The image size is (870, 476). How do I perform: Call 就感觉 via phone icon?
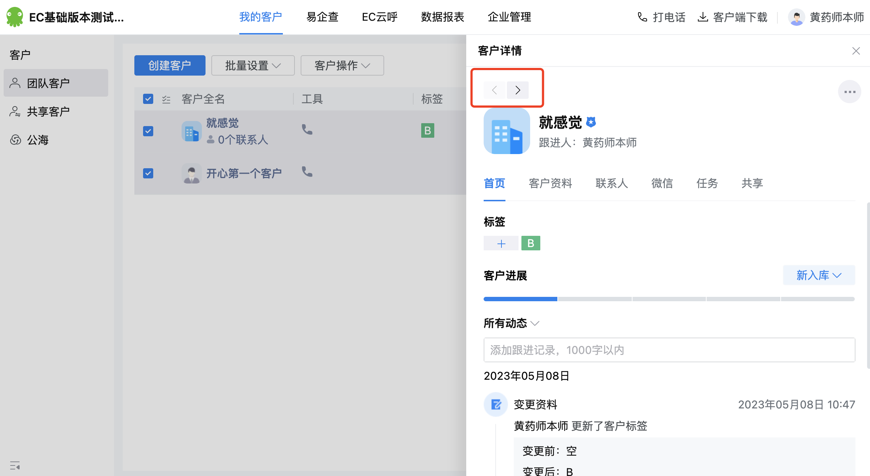point(307,129)
